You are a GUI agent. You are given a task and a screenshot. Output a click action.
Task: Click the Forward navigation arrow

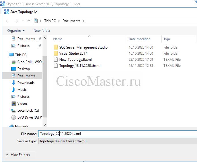[x=16, y=21]
